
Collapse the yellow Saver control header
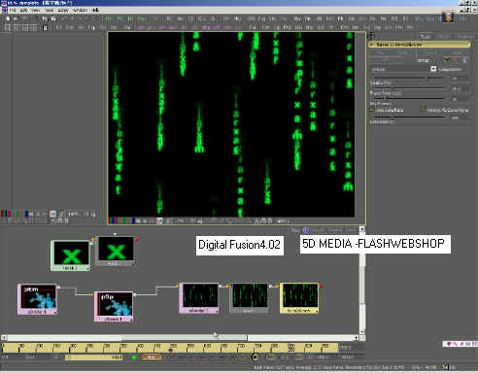click(420, 45)
